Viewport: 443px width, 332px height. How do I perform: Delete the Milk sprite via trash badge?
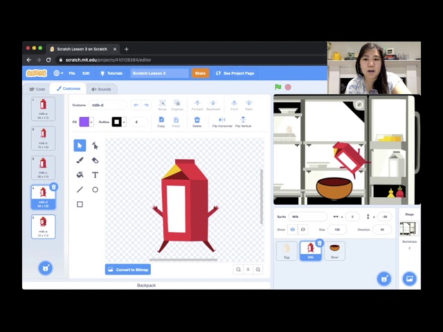click(x=320, y=243)
